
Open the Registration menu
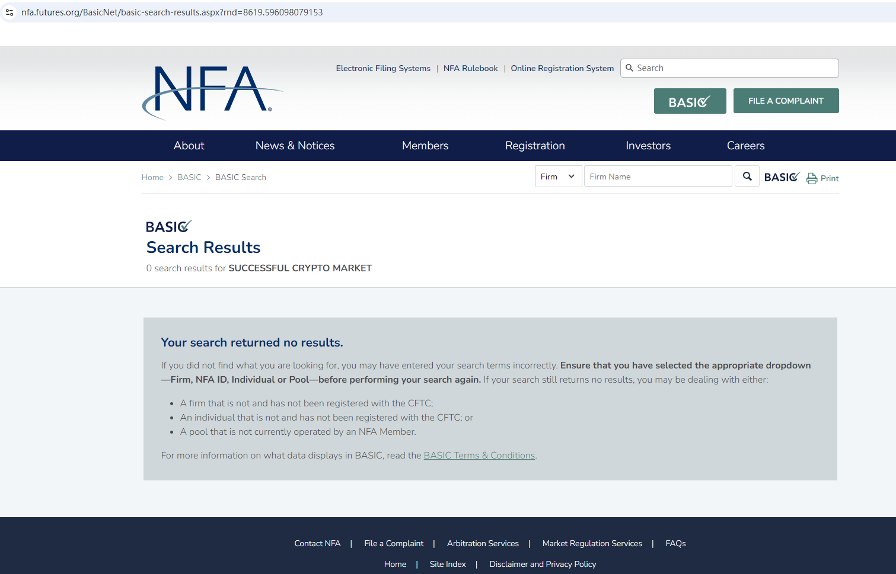[x=535, y=146]
